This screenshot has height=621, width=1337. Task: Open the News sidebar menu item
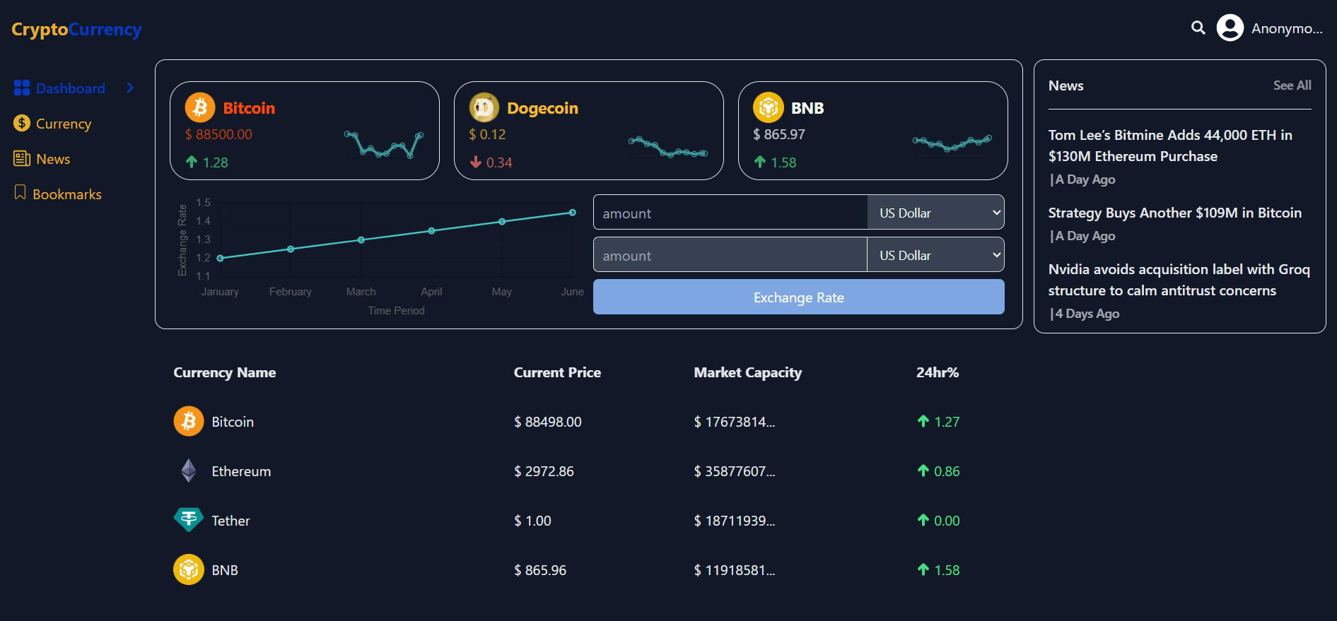coord(53,159)
